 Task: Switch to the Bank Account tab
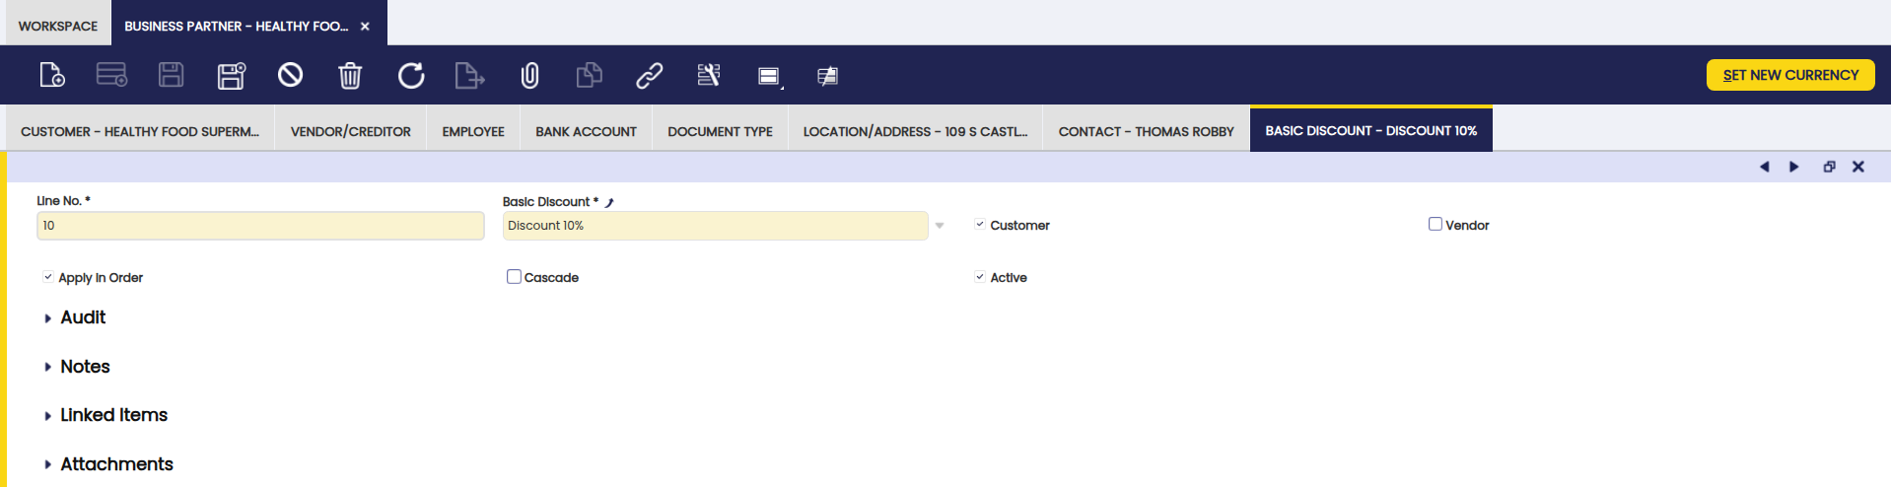click(586, 131)
